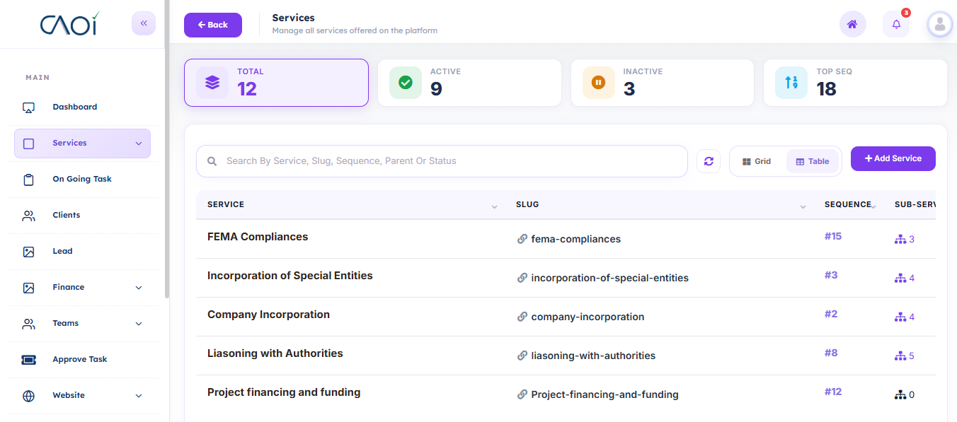Screen dimensions: 957x422
Task: Click the incorporation-of-special-entities slug
Action: tap(610, 278)
